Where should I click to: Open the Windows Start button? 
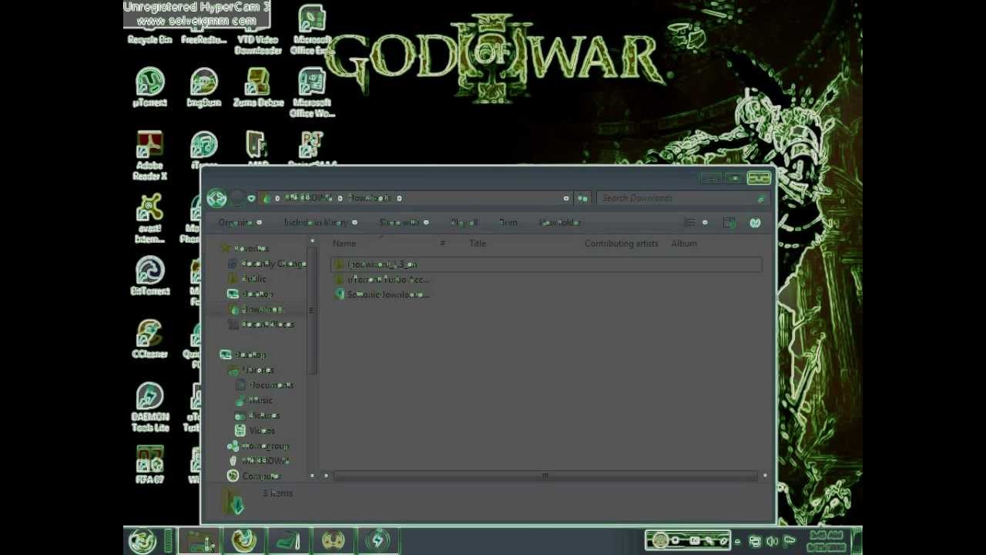click(143, 540)
